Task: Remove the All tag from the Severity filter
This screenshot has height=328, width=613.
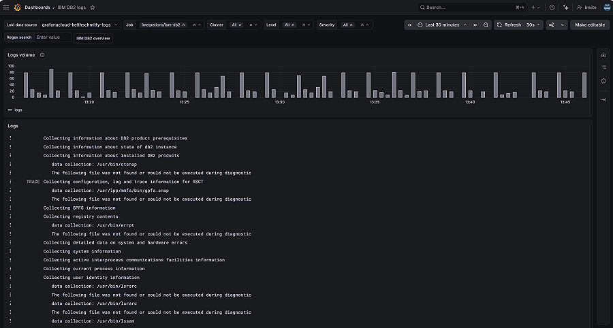Action: tap(351, 25)
